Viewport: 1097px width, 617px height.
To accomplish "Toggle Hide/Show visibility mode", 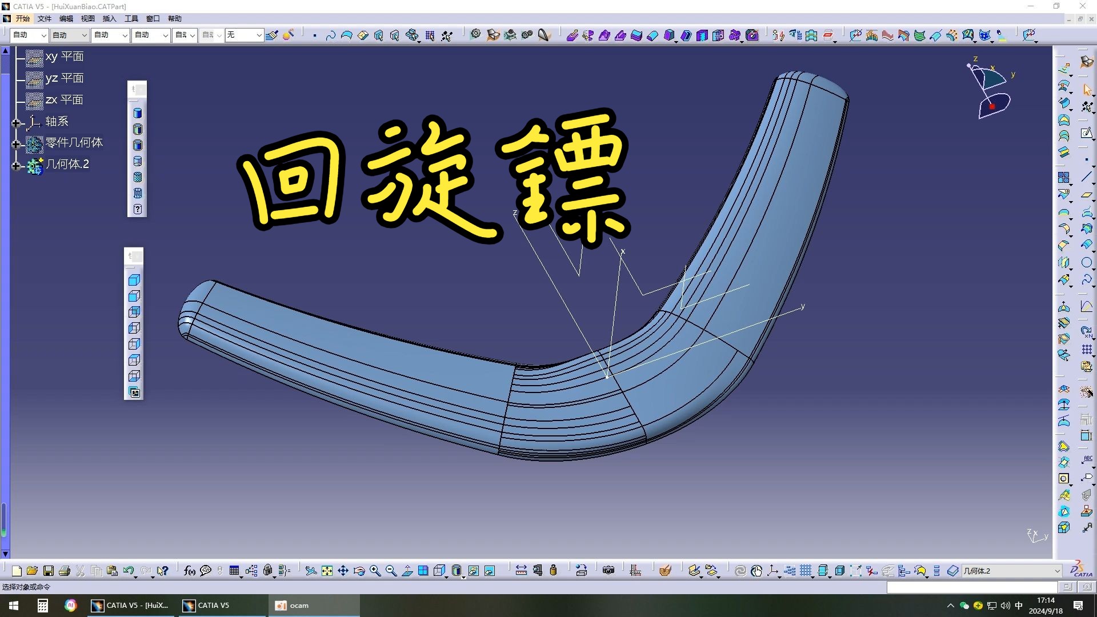I will pyautogui.click(x=473, y=571).
